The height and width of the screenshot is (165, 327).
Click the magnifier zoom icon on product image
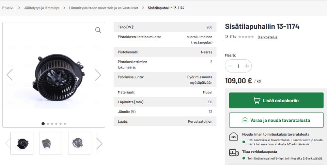pos(98,30)
